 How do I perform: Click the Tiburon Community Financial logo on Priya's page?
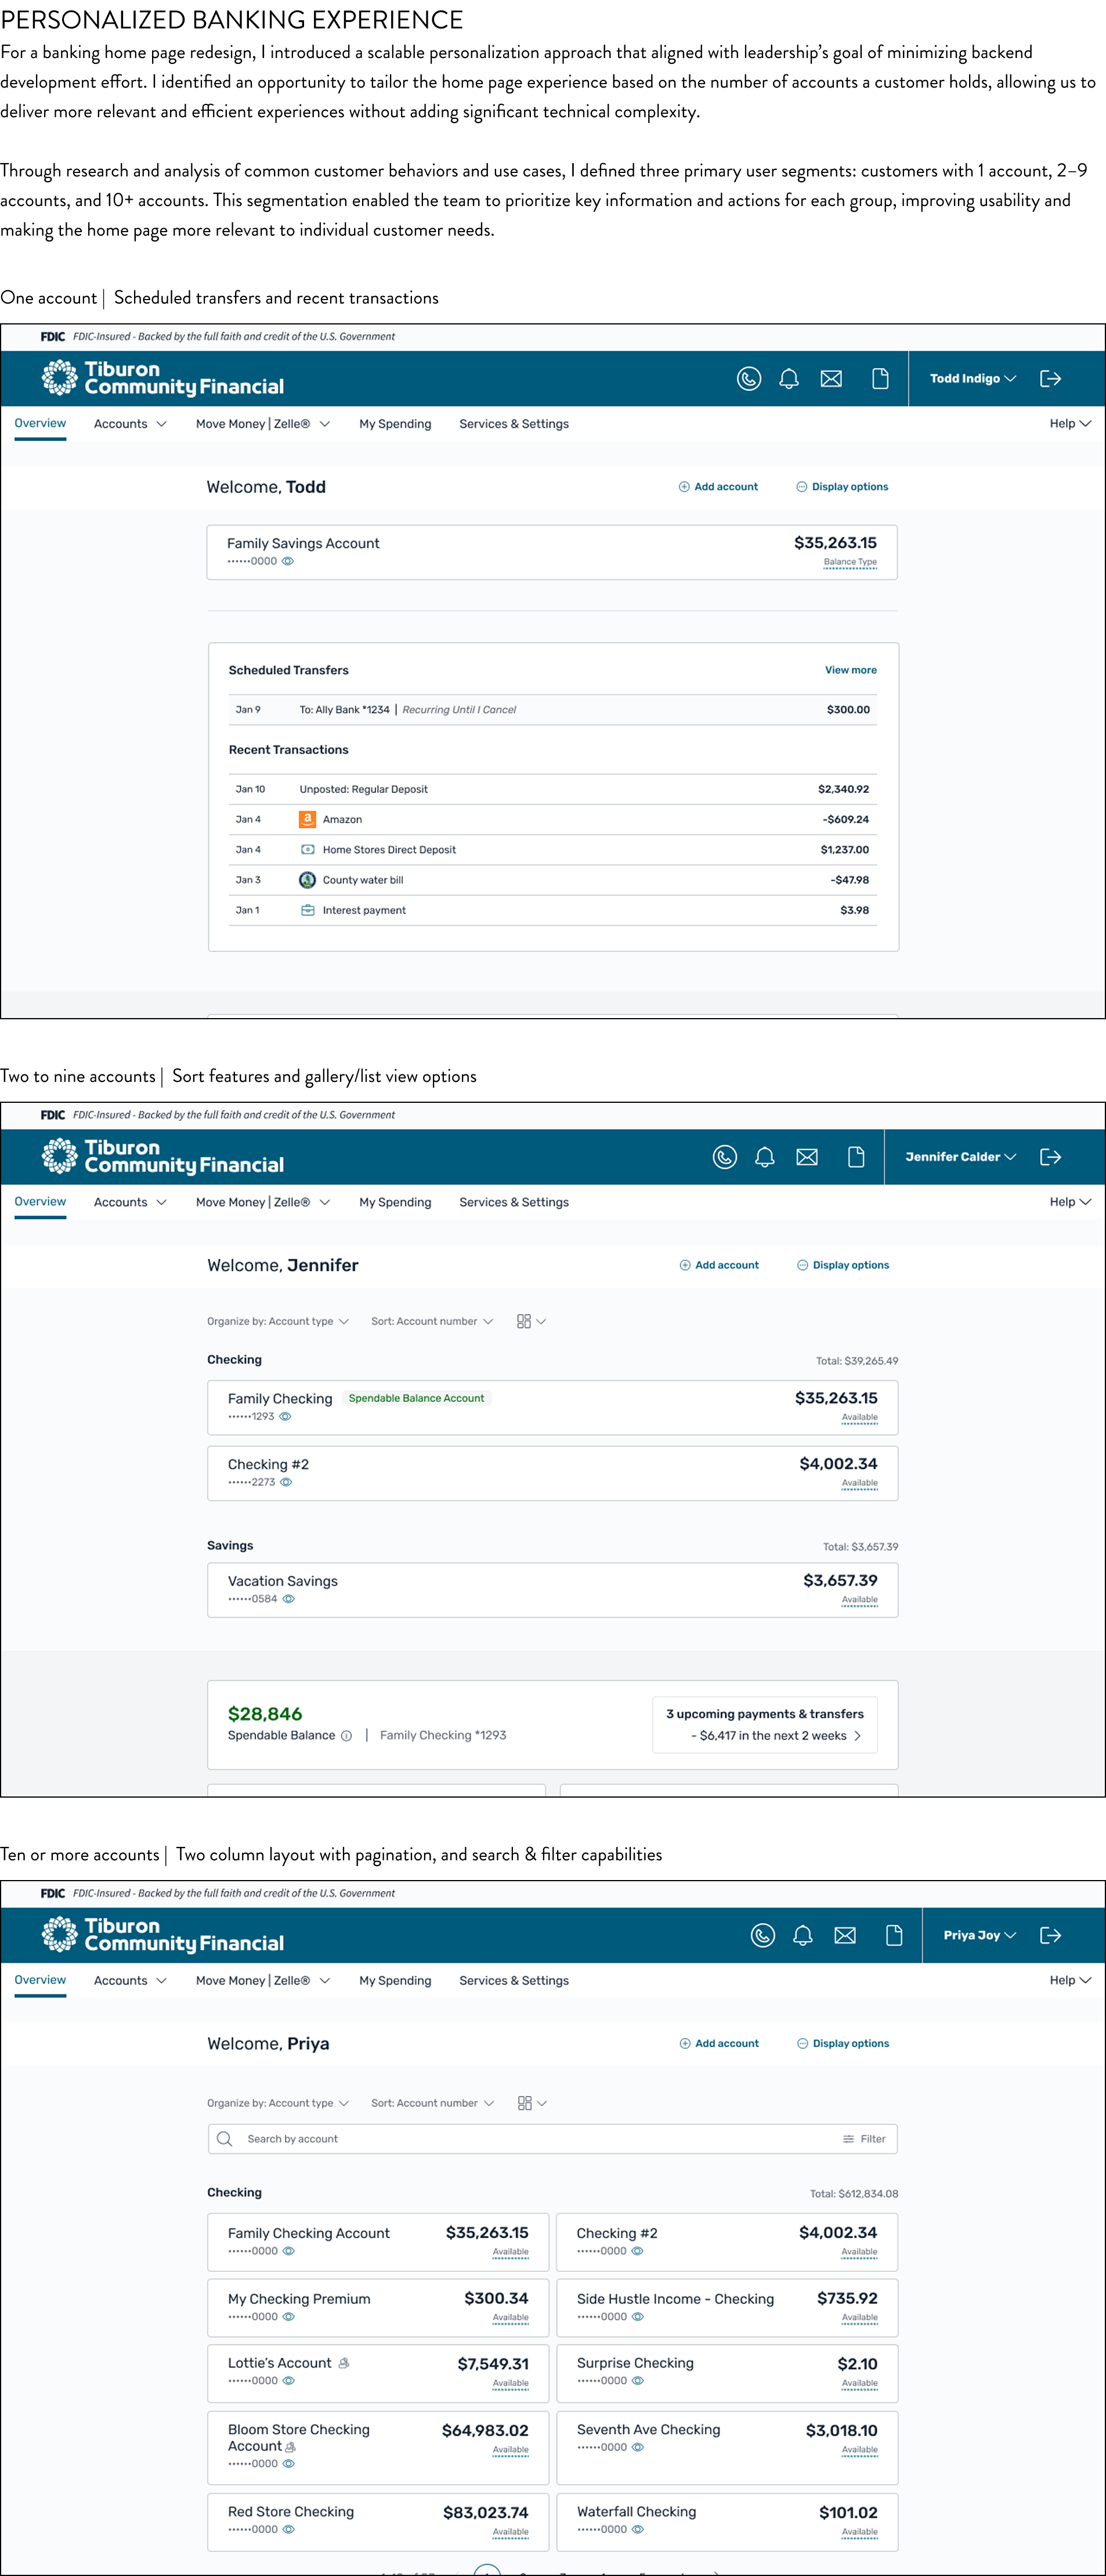[x=162, y=1934]
